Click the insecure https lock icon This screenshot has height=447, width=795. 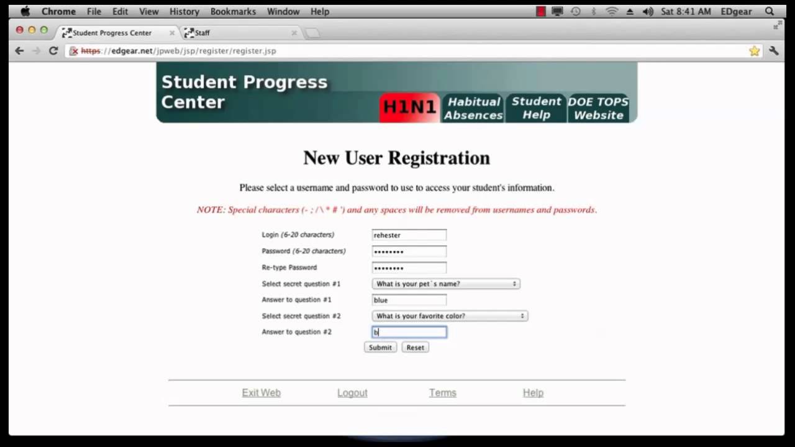pyautogui.click(x=74, y=51)
